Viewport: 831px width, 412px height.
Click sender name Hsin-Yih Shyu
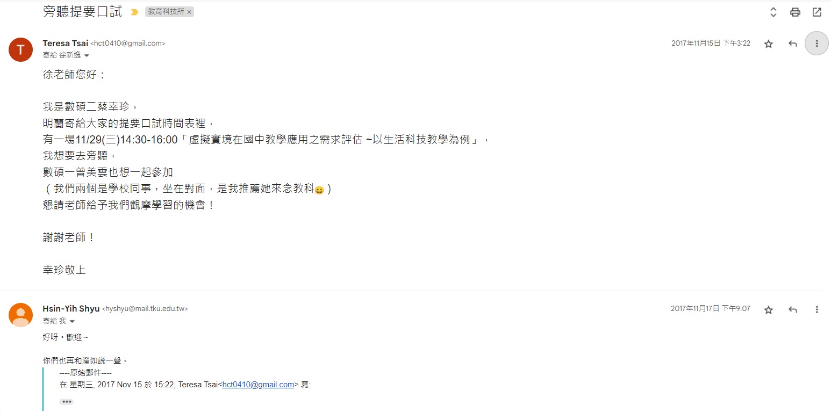(71, 308)
